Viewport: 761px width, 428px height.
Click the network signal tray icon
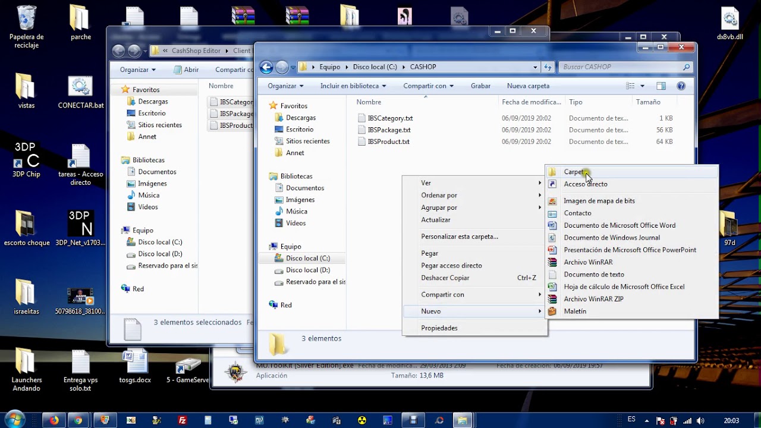[687, 420]
